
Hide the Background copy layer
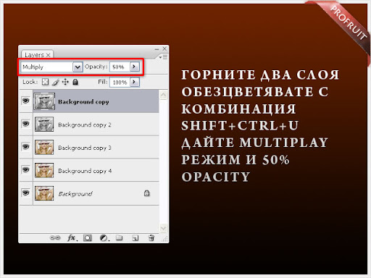click(25, 101)
